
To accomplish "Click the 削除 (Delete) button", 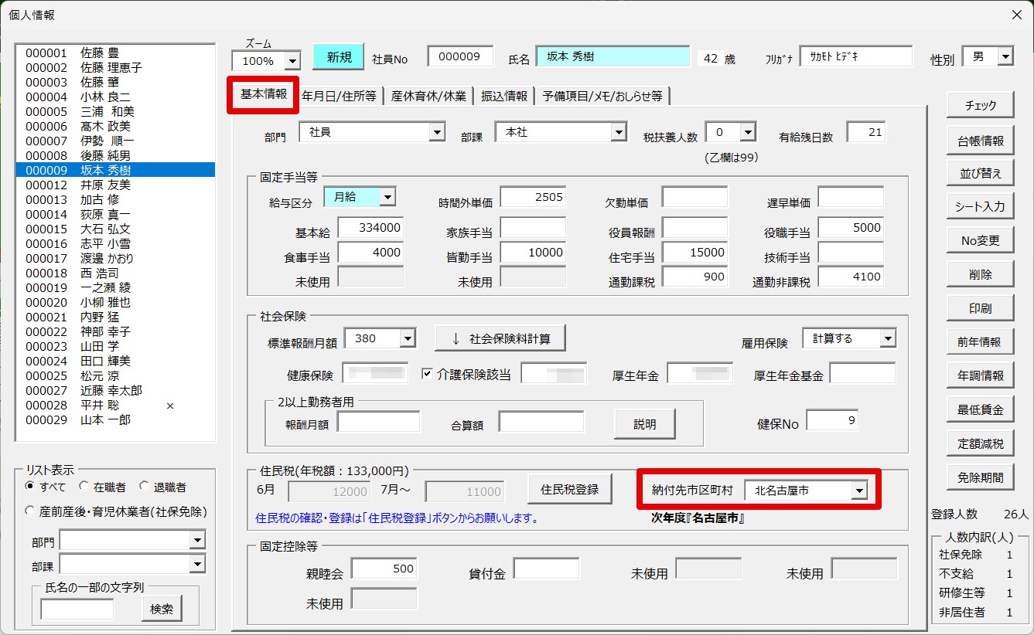I will pos(980,273).
